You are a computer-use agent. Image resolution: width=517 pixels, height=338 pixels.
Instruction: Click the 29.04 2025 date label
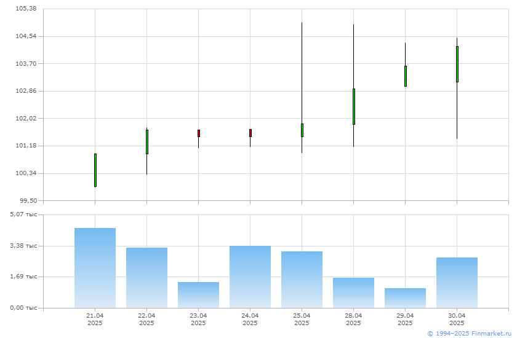coord(405,319)
